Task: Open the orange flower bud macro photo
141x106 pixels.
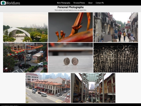Action: tap(70, 27)
